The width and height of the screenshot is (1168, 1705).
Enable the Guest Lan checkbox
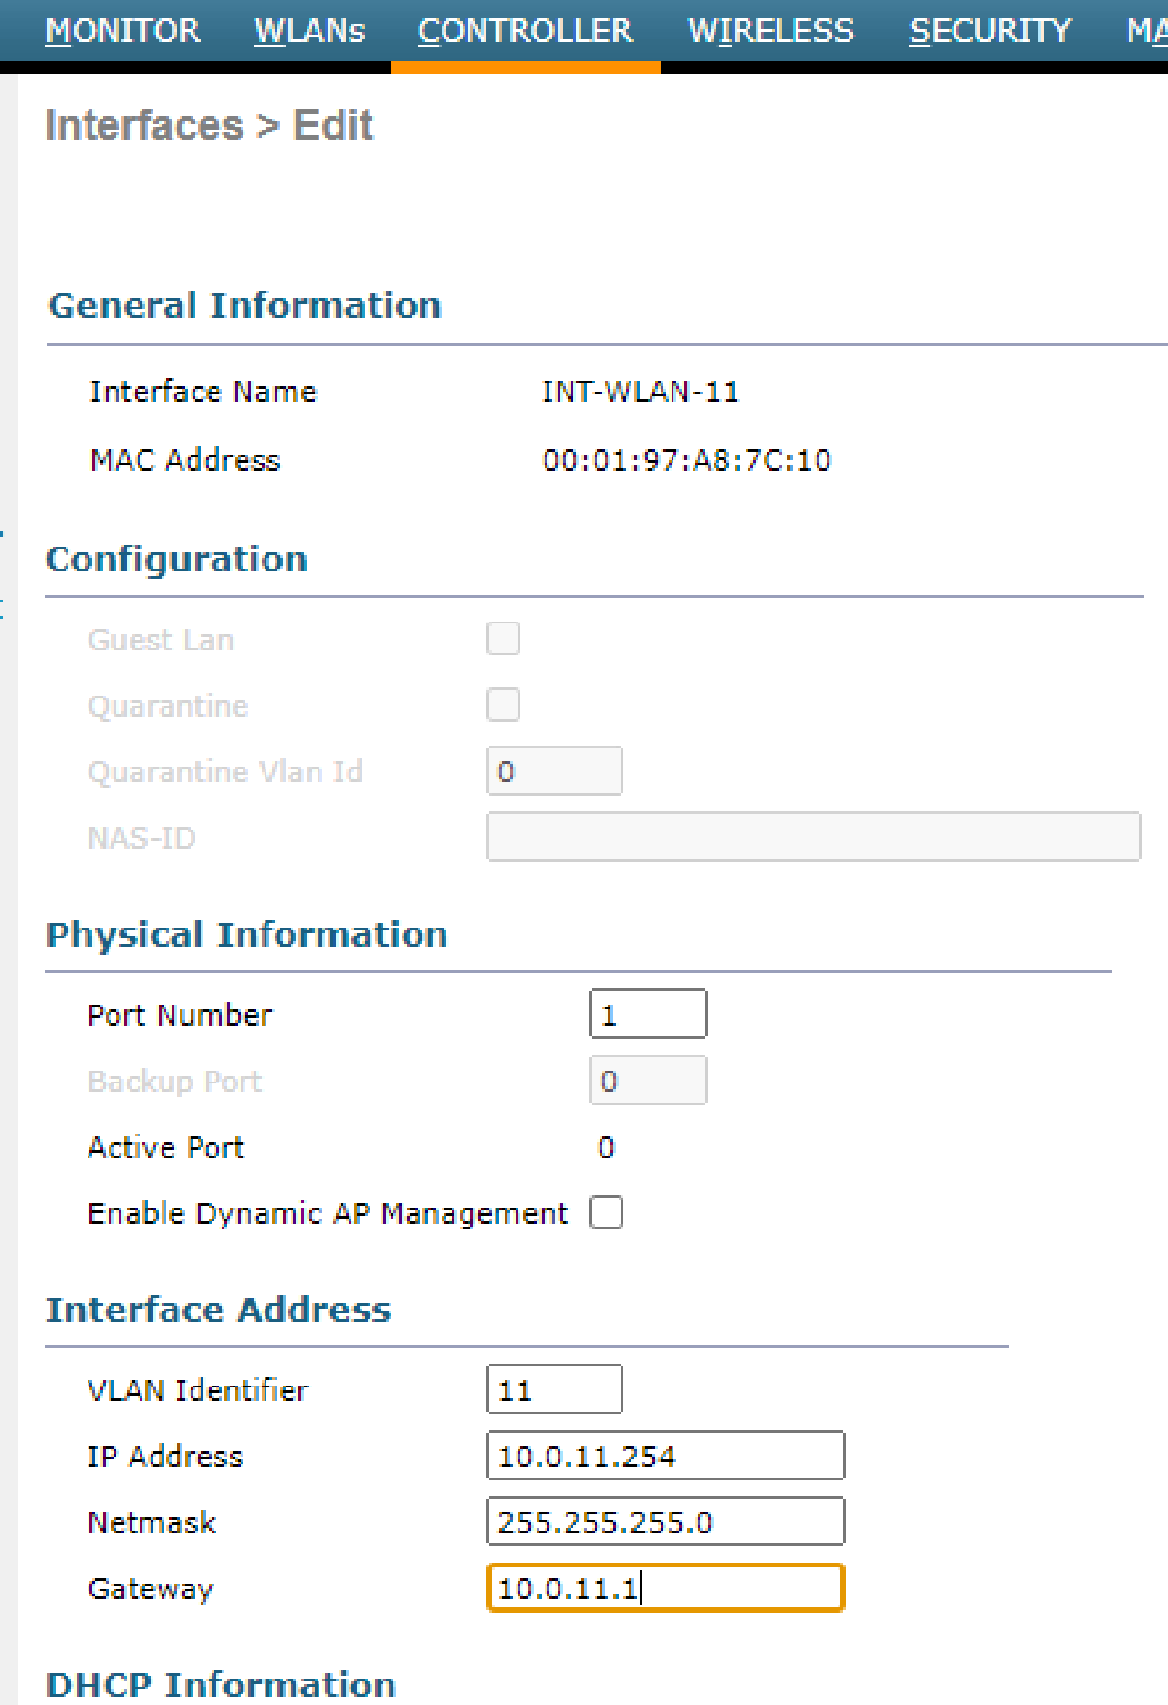tap(503, 638)
